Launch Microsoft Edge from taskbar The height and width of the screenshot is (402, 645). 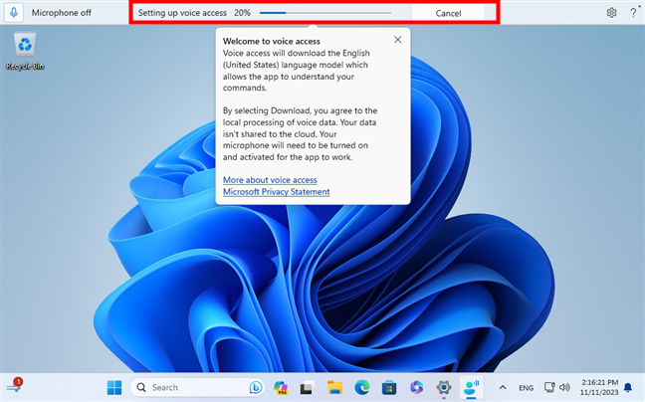[x=362, y=387]
